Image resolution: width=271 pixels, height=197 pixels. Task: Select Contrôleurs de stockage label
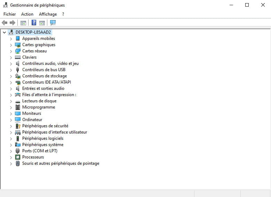click(45, 76)
